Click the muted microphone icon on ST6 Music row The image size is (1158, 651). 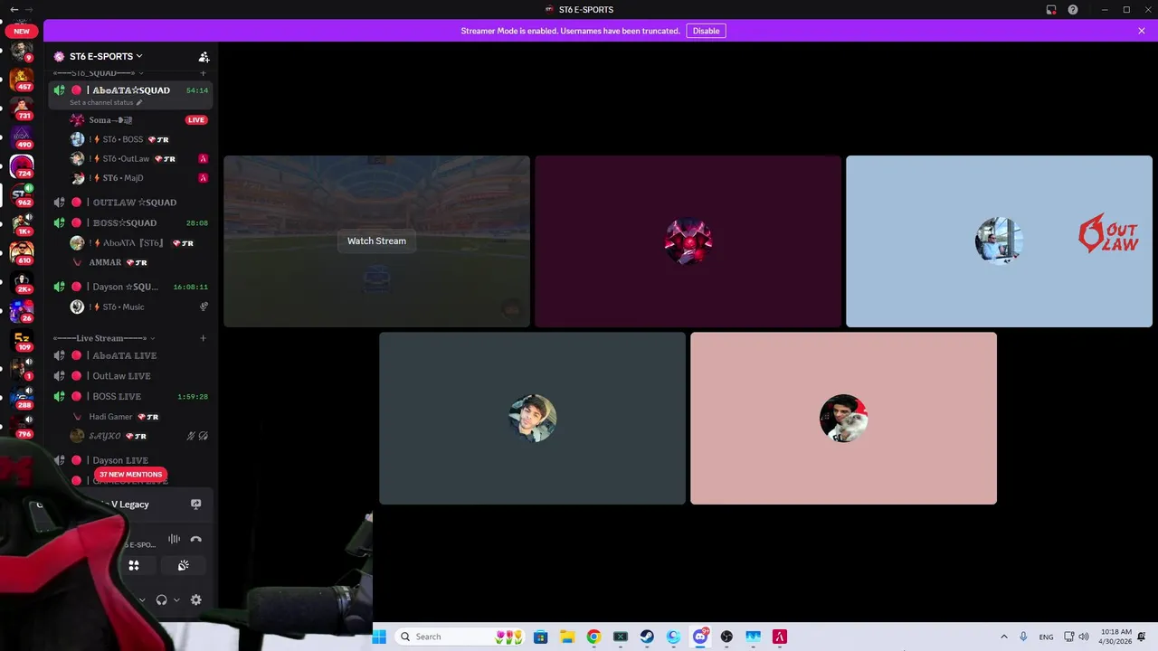point(204,307)
